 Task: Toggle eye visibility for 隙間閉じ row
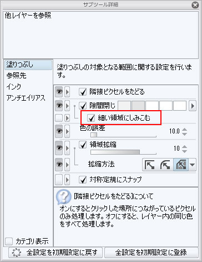click(x=59, y=106)
